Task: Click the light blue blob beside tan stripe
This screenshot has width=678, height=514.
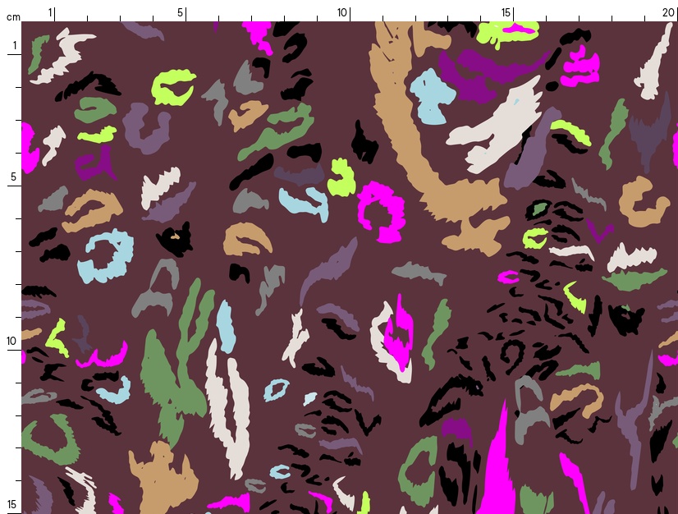Action: [433, 96]
